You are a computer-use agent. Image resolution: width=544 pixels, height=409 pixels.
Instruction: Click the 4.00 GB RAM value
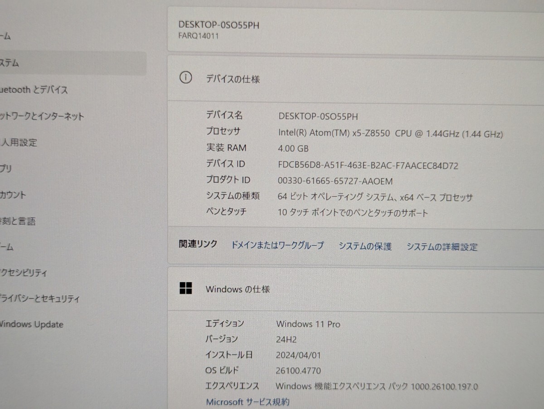coord(293,149)
